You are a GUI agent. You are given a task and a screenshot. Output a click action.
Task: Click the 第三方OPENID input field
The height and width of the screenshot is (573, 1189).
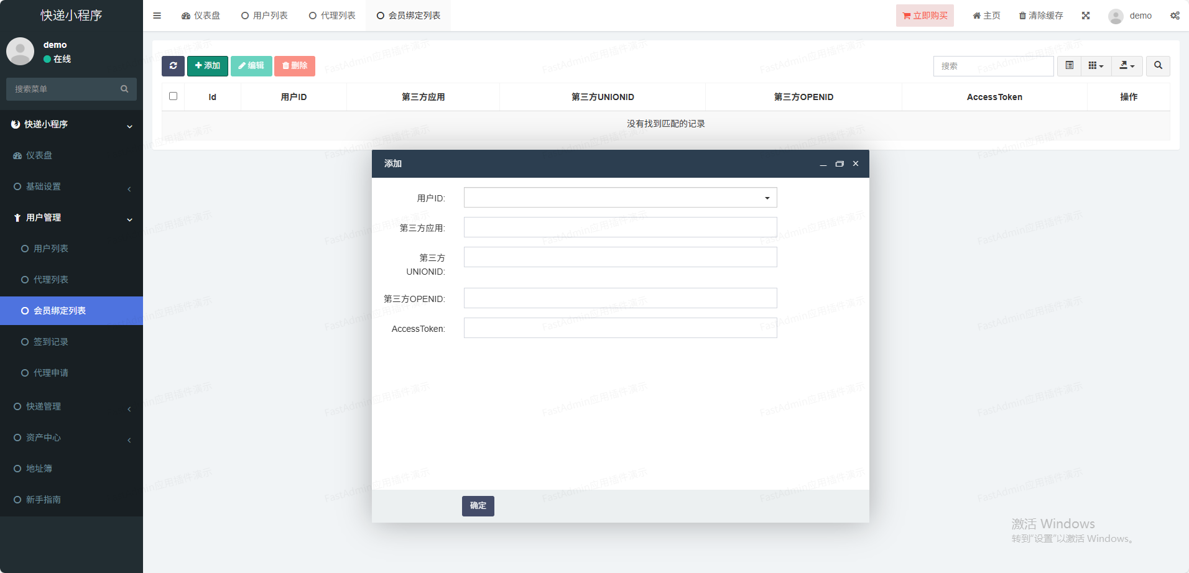click(x=620, y=298)
